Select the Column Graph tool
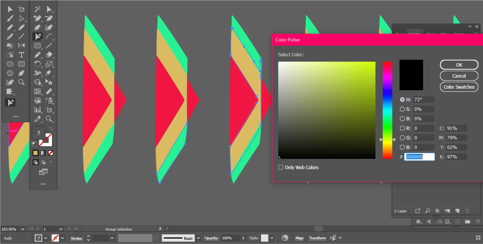 (37, 110)
